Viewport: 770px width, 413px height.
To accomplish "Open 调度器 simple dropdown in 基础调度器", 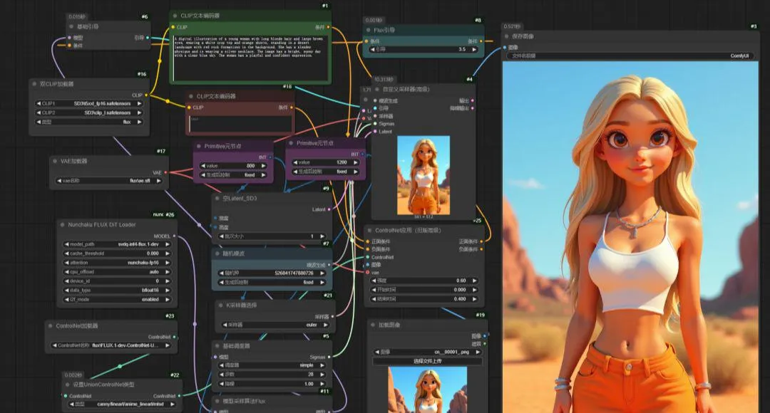I will pos(272,365).
